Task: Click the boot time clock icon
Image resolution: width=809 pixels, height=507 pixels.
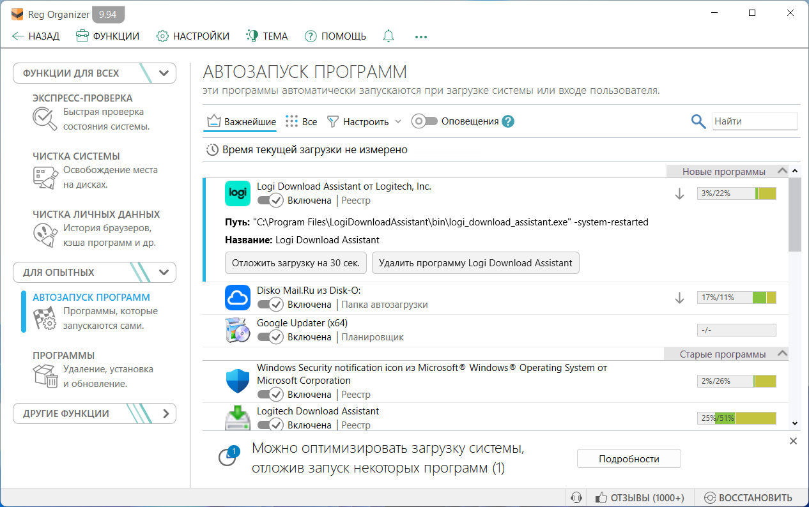Action: (212, 150)
